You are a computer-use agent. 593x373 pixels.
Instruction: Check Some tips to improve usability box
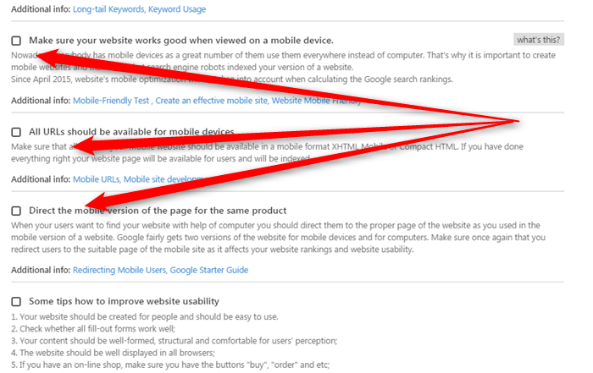coord(16,301)
